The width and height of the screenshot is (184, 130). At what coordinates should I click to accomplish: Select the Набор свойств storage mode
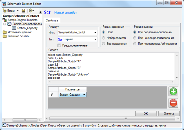point(104,38)
